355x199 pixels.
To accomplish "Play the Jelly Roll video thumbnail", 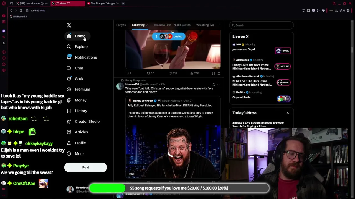I will [173, 151].
